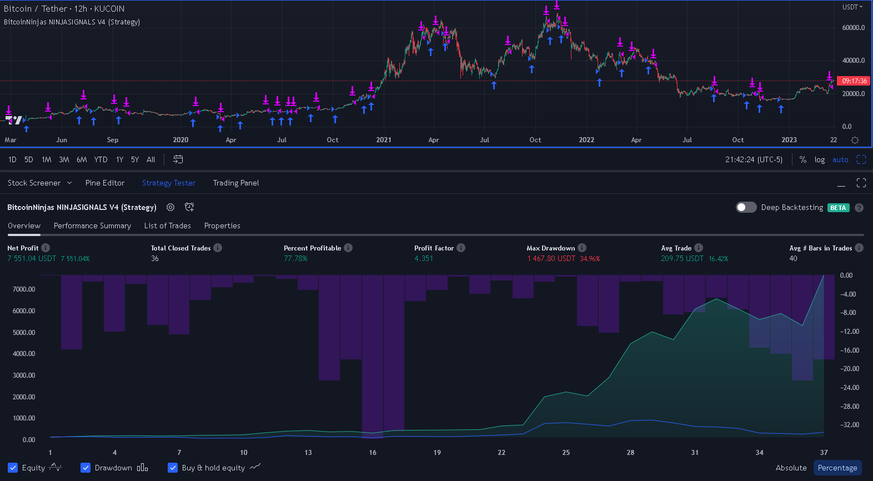Screen dimensions: 873x481
Task: Click the equity line style icon
Action: tap(56, 468)
